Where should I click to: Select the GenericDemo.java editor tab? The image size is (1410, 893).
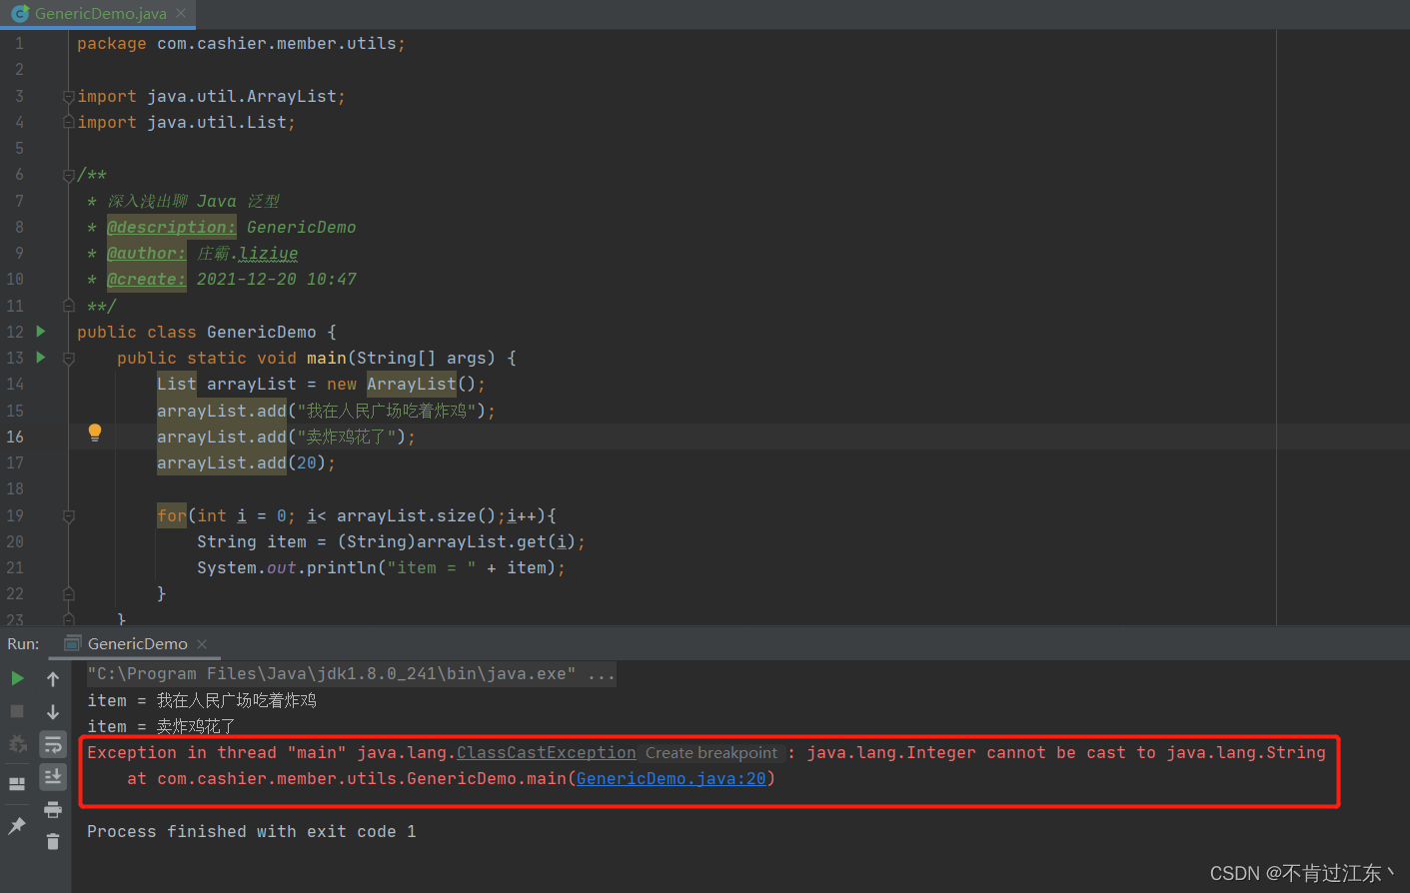[x=98, y=13]
